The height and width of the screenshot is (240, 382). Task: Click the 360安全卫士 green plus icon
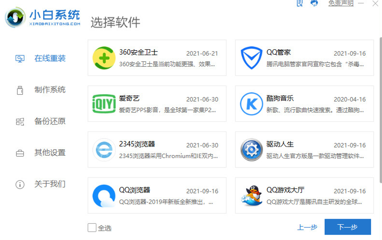[x=104, y=58]
